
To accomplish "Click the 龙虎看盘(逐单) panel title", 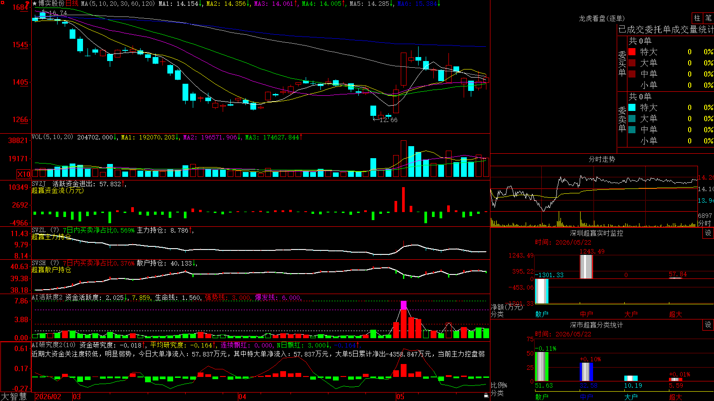I will (x=602, y=18).
